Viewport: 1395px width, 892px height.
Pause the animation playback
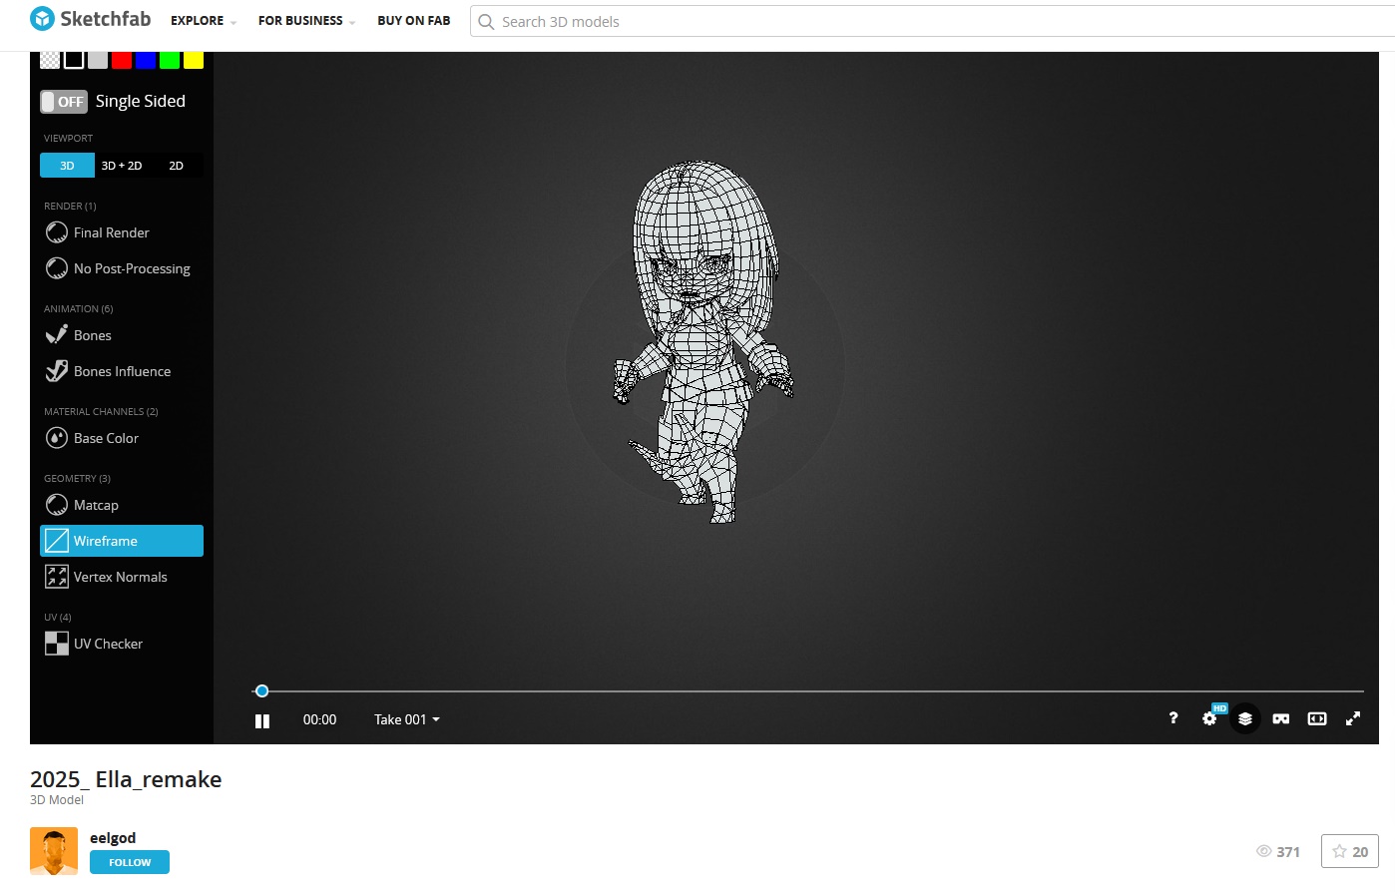(x=262, y=720)
